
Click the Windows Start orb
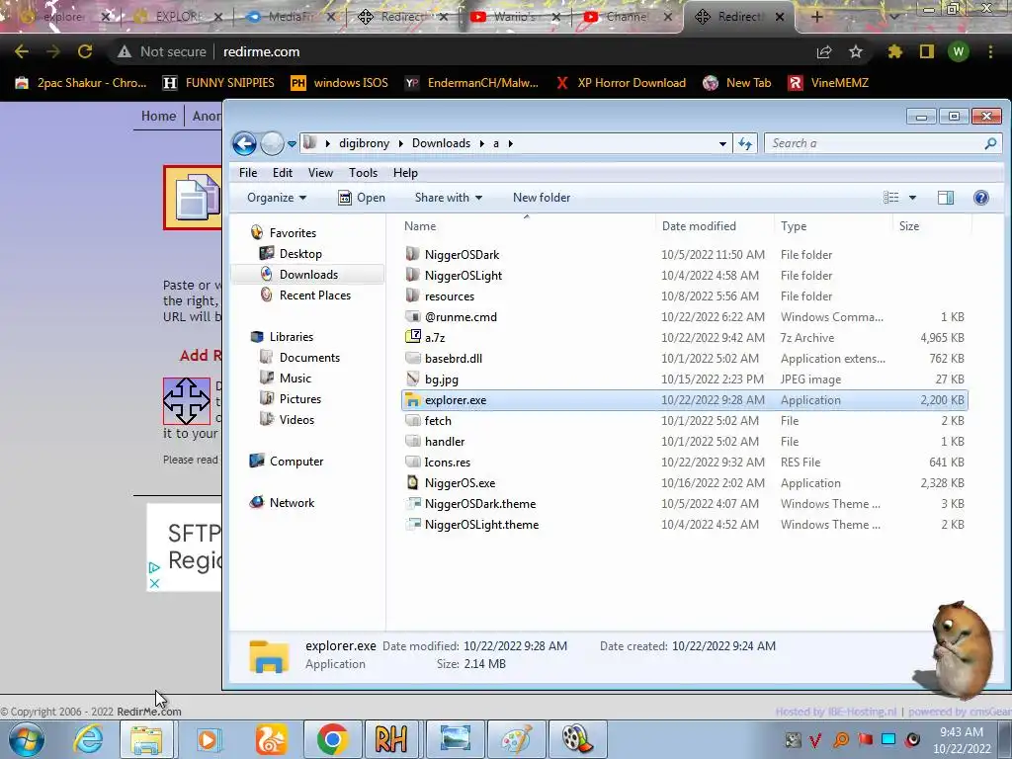point(27,739)
